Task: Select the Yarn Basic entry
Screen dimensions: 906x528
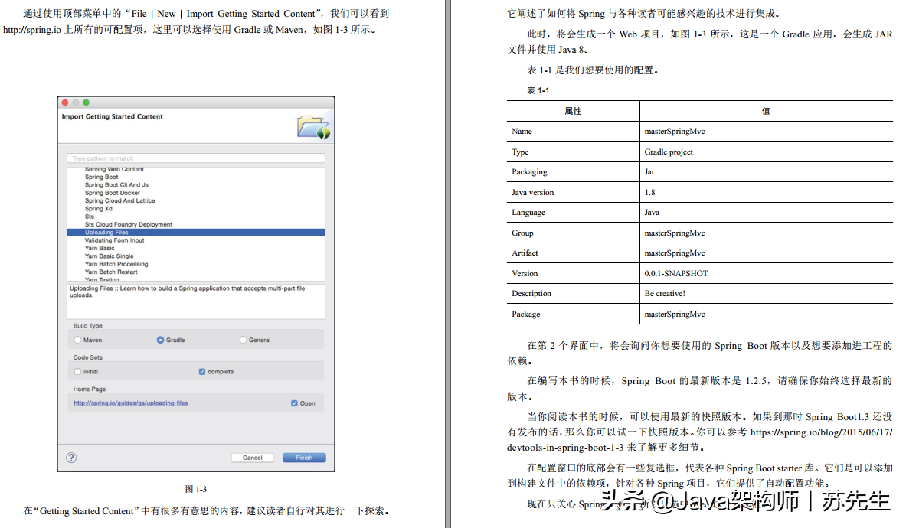Action: pos(100,248)
